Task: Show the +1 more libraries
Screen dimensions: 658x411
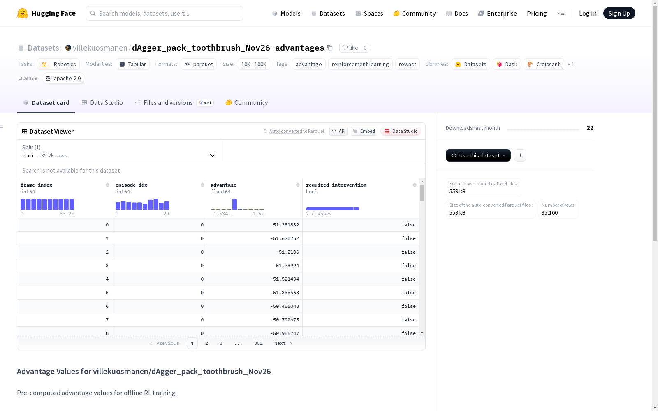Action: coord(571,64)
